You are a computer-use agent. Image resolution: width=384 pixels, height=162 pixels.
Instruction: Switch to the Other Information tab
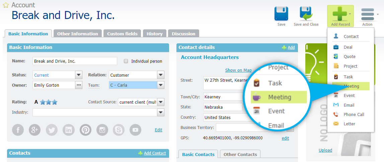77,34
